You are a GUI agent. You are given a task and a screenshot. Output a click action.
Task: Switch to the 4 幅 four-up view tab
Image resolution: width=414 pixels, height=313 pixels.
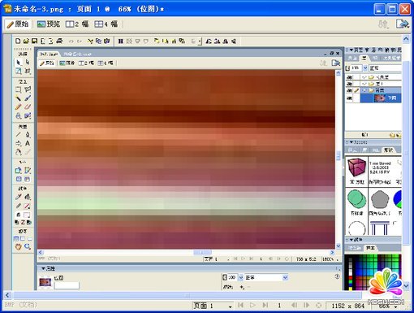click(106, 24)
